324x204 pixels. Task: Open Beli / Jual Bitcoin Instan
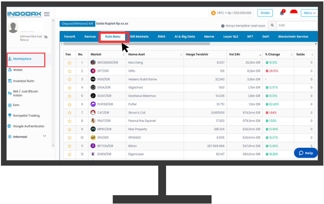pyautogui.click(x=25, y=93)
